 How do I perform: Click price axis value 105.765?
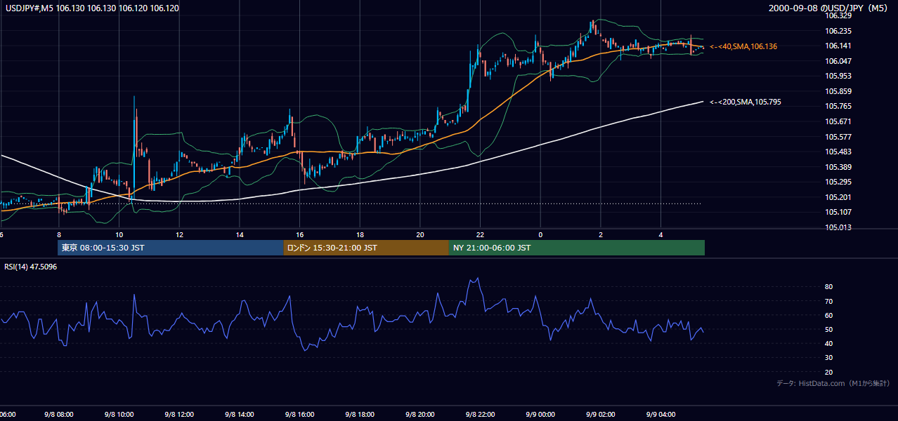point(838,106)
